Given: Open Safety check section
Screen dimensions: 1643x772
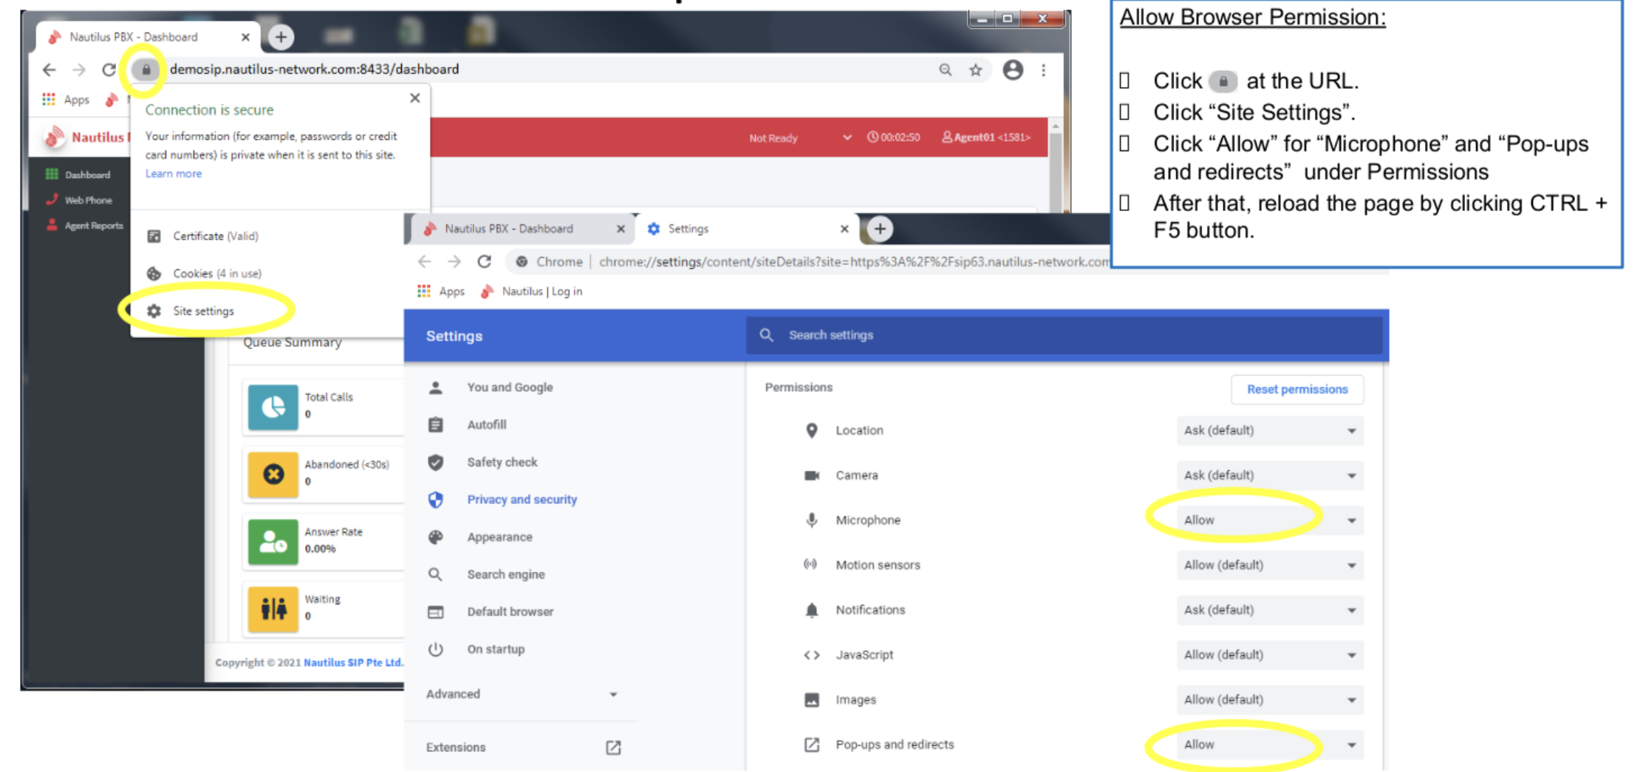Looking at the screenshot, I should tap(502, 463).
